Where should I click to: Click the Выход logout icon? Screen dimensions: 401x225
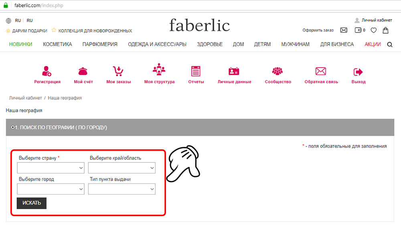[x=358, y=72]
